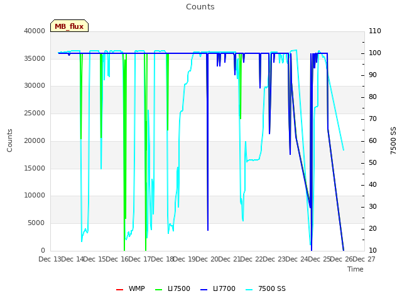This screenshot has width=402, height=301.
Task: Click the 60 right axis tick label
Action: click(x=372, y=140)
